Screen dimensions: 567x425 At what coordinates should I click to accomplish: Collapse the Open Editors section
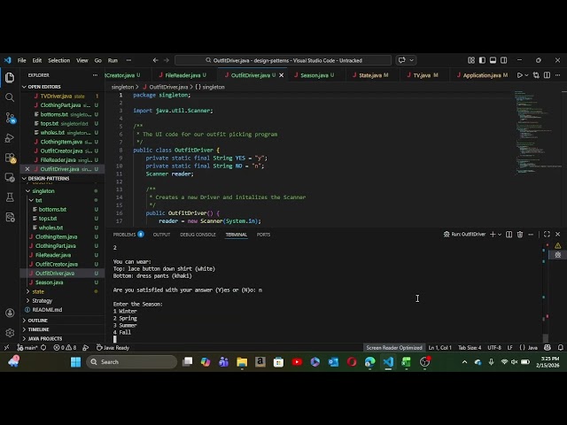44,87
